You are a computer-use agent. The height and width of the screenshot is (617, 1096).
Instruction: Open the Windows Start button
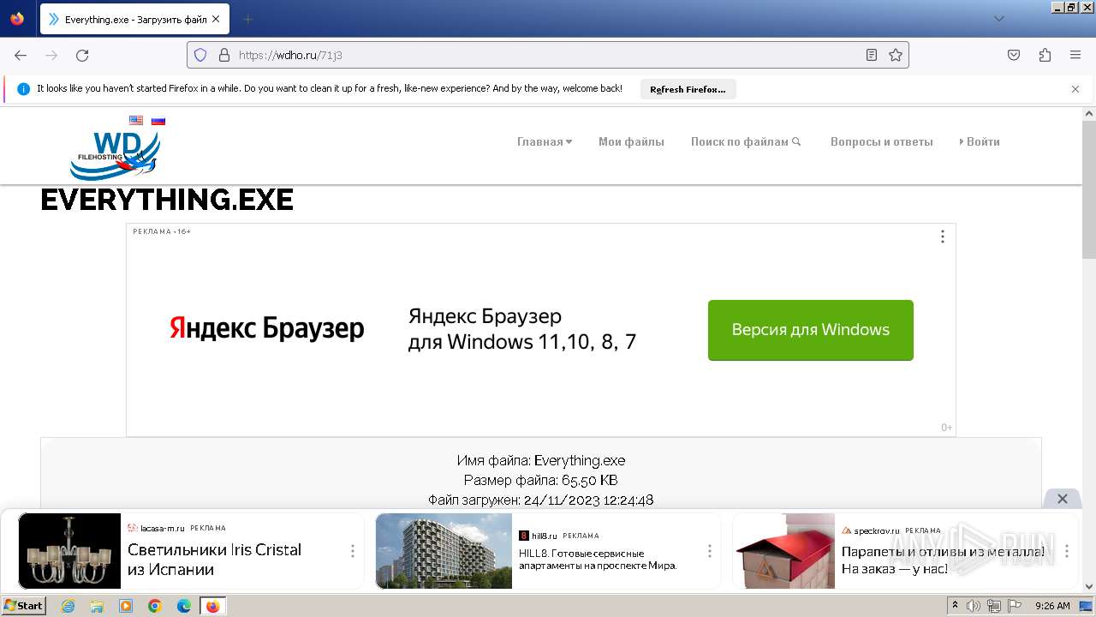[x=23, y=606]
